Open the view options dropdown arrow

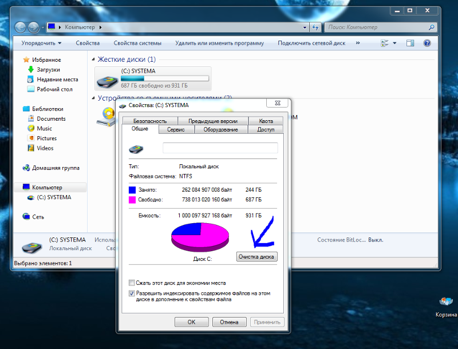394,43
